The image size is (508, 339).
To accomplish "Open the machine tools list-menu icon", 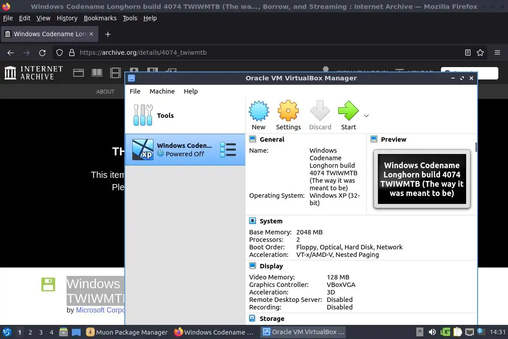I will pos(228,150).
